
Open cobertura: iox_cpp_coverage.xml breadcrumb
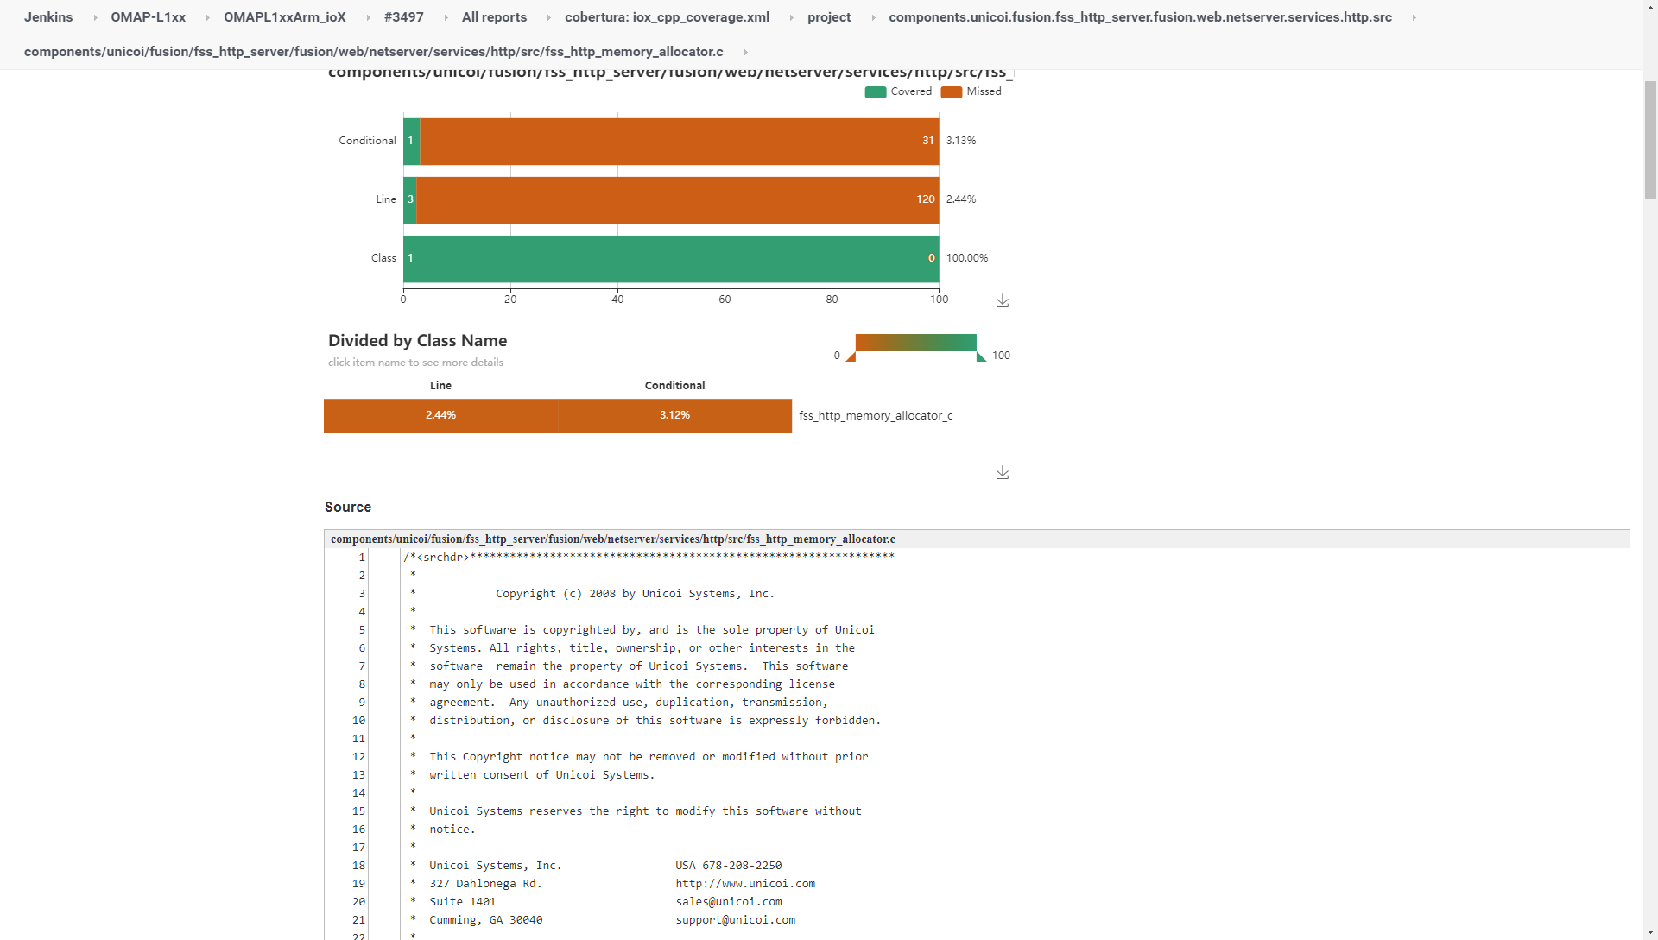pyautogui.click(x=667, y=17)
